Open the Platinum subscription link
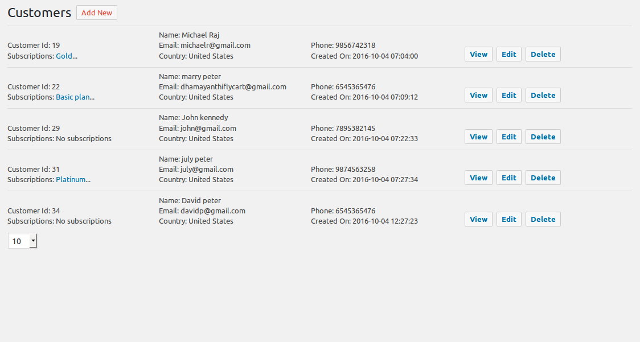 pos(73,180)
